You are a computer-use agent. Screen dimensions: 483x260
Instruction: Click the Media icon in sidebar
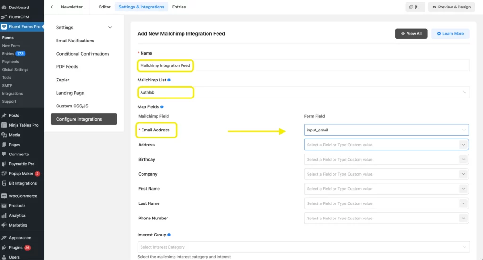(4, 135)
